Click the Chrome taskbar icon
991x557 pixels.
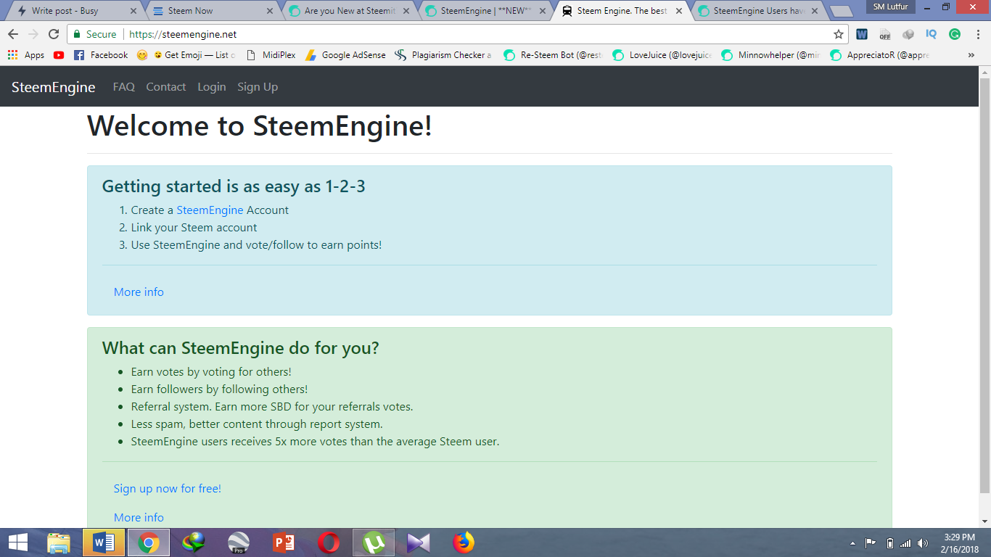tap(149, 542)
